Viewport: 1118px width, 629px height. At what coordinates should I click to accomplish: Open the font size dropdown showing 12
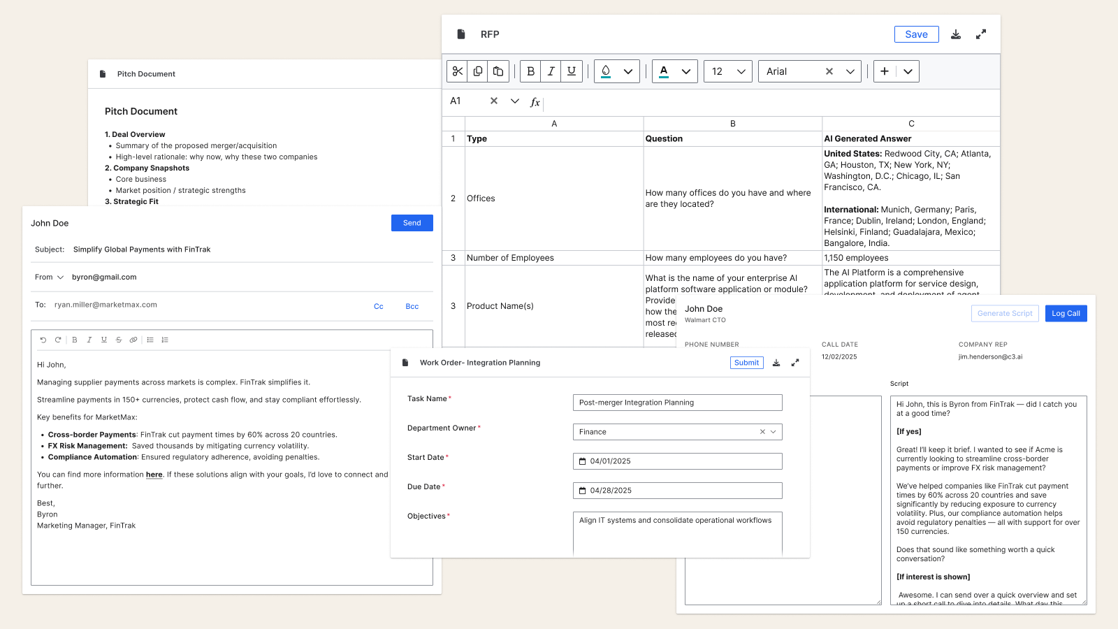click(x=727, y=71)
